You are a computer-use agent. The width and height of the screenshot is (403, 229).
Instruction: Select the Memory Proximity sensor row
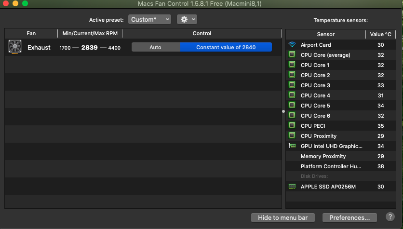click(340, 156)
